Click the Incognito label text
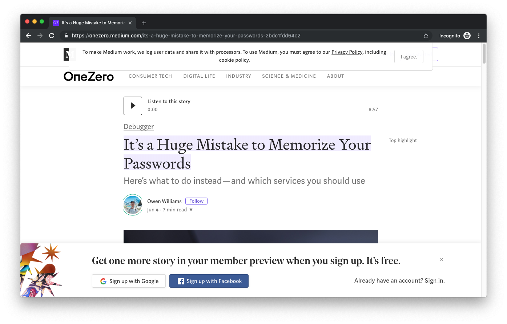The width and height of the screenshot is (507, 324). [450, 36]
